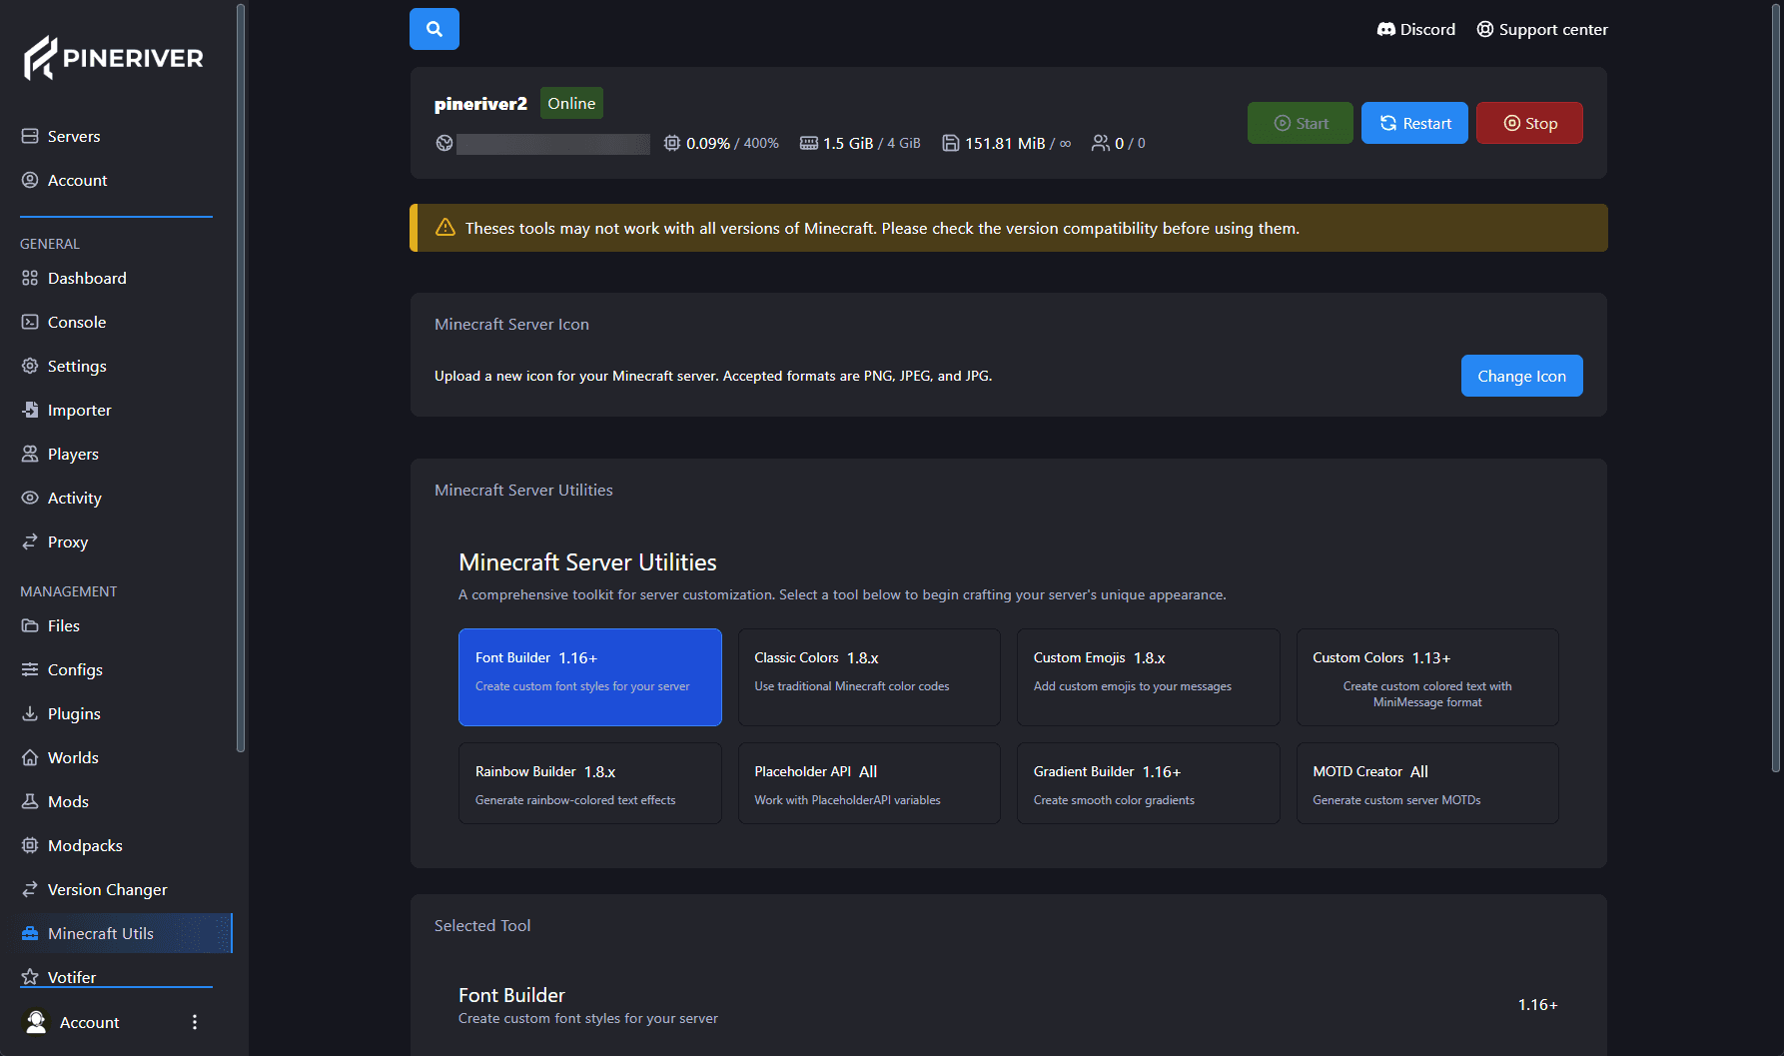The image size is (1784, 1056).
Task: Click the Console terminal icon
Action: [x=30, y=322]
